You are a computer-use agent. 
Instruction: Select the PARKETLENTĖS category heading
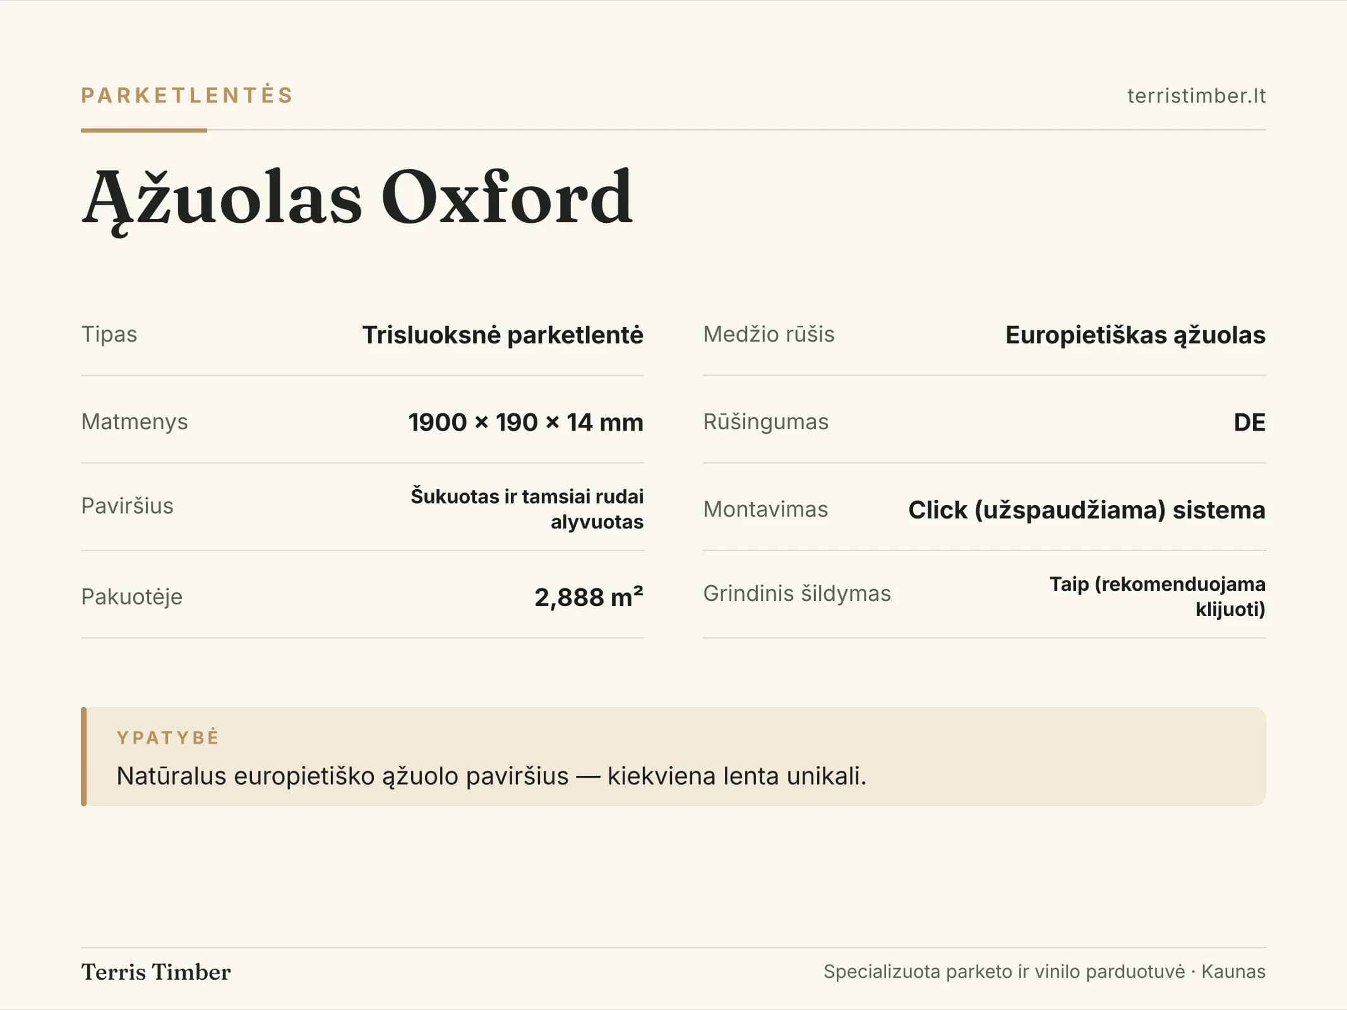[x=187, y=95]
